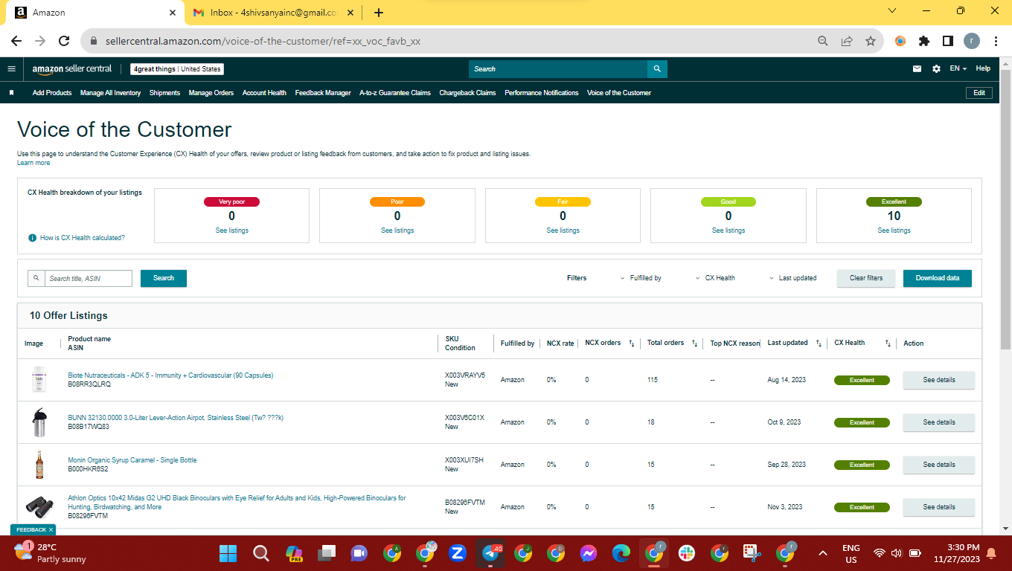
Task: Click the Help link in header
Action: (983, 68)
